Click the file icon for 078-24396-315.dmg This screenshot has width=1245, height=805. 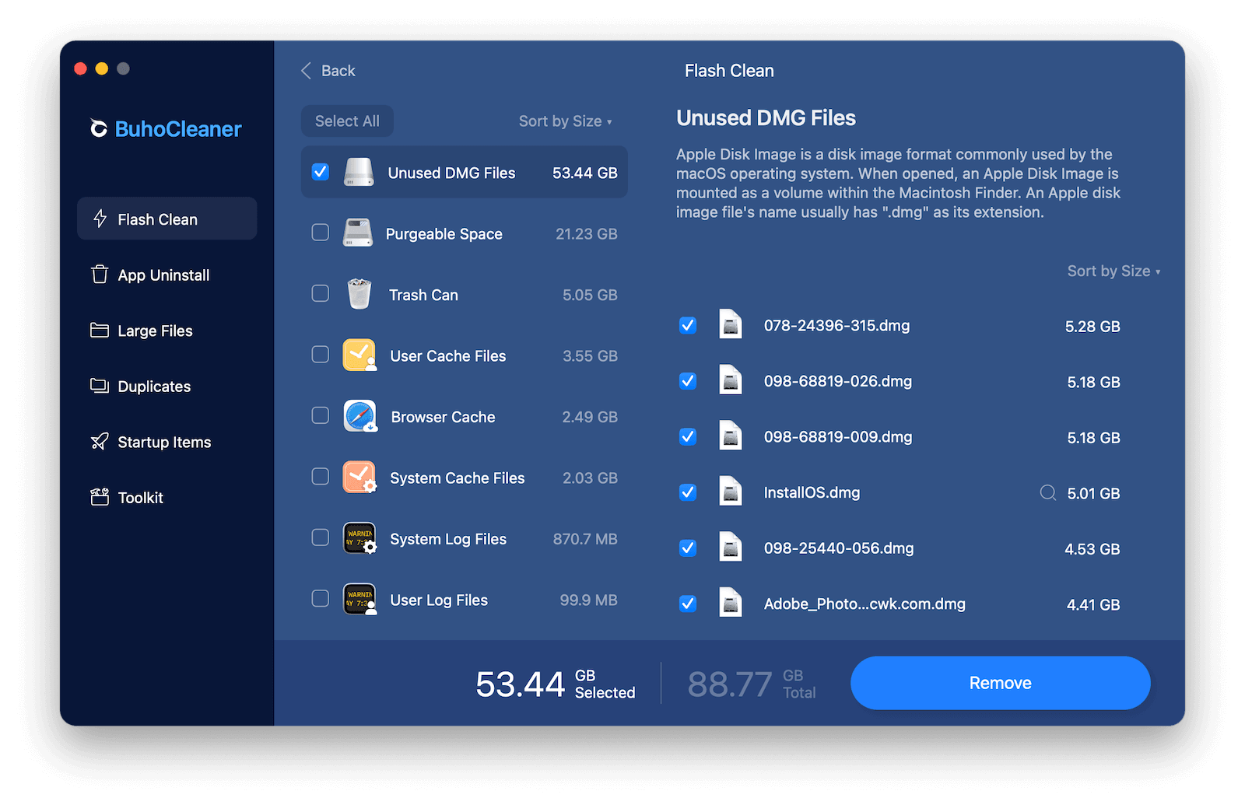click(730, 325)
